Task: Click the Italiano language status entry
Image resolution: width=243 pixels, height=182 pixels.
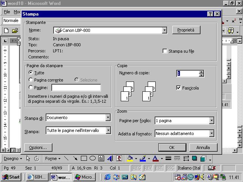Action: (x=189, y=168)
